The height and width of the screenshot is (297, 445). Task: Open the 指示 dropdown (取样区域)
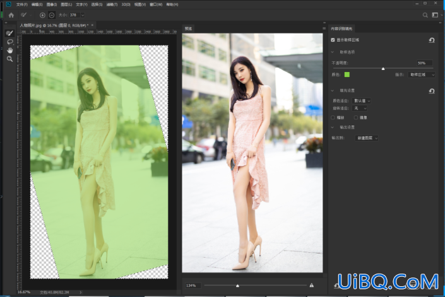point(421,74)
